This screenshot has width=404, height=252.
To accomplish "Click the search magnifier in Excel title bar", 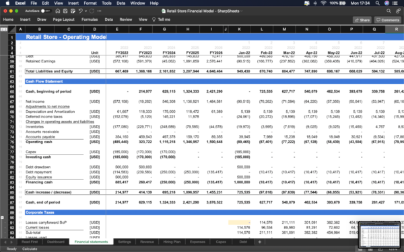I will [389, 11].
